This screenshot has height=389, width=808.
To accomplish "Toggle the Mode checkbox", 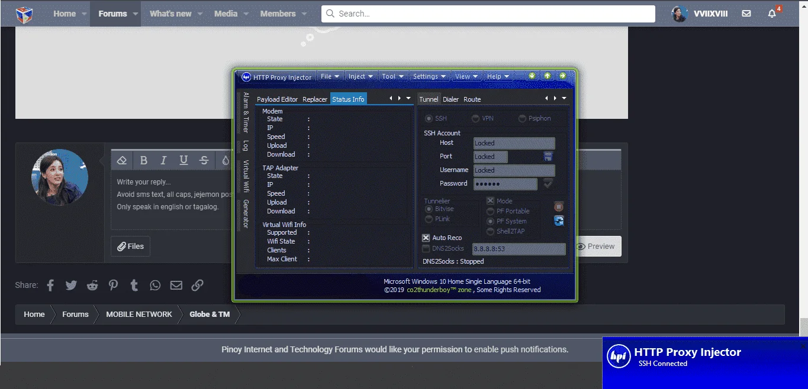I will pos(490,201).
